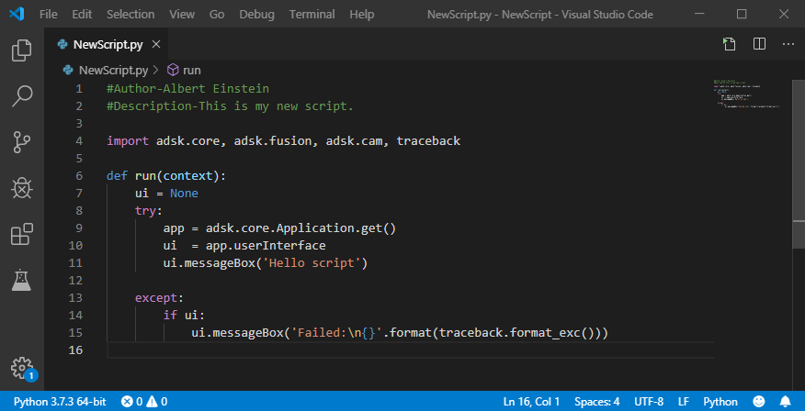This screenshot has height=411, width=805.
Task: Minimize the VS Code window
Action: [700, 15]
